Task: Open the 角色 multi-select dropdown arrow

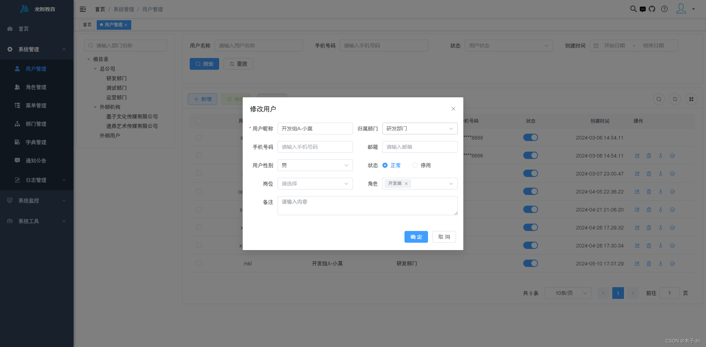Action: [451, 184]
